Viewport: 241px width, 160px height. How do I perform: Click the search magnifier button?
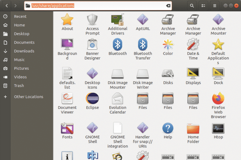pyautogui.click(x=192, y=6)
